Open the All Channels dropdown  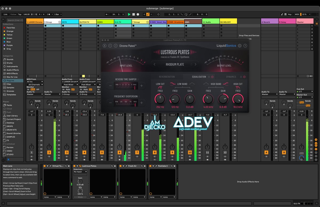tap(35, 85)
